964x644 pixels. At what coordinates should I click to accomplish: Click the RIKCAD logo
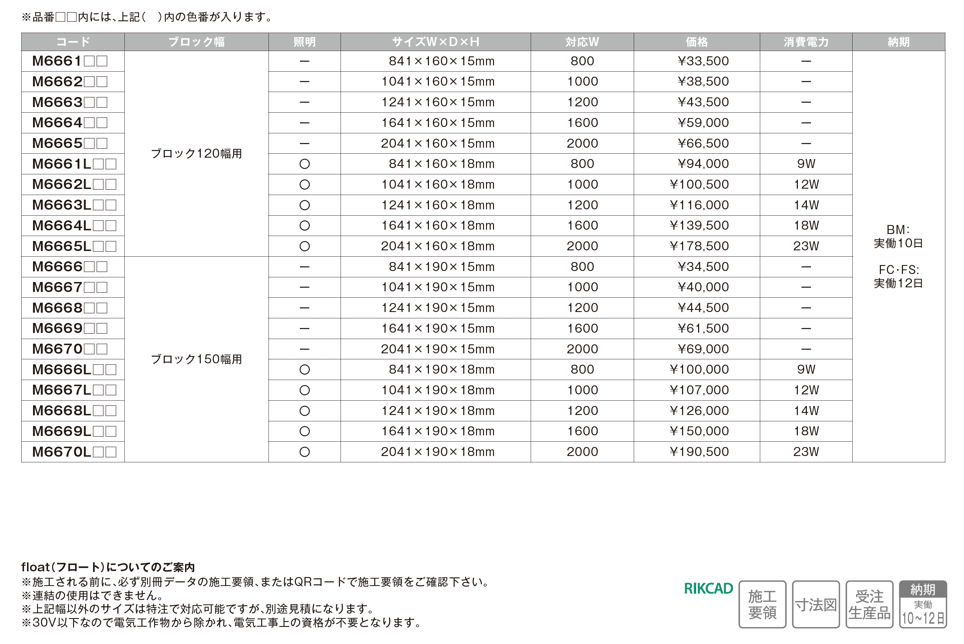tap(708, 588)
